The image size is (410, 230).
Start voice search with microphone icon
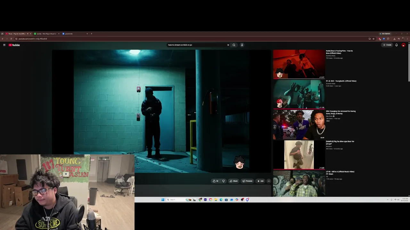[x=242, y=45]
